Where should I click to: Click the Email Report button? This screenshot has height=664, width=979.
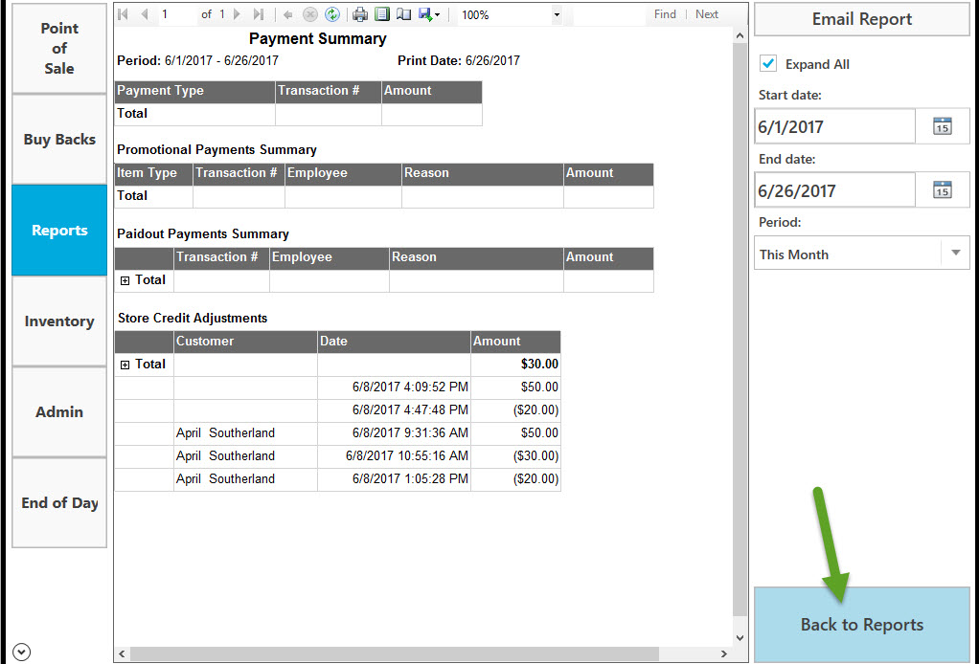[860, 19]
